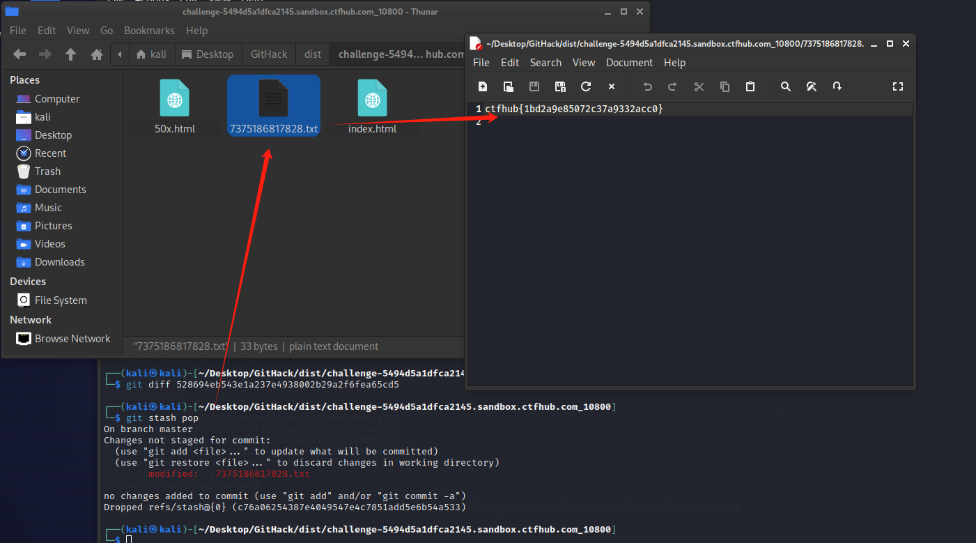
Task: Select kali path bar button
Action: click(x=151, y=54)
